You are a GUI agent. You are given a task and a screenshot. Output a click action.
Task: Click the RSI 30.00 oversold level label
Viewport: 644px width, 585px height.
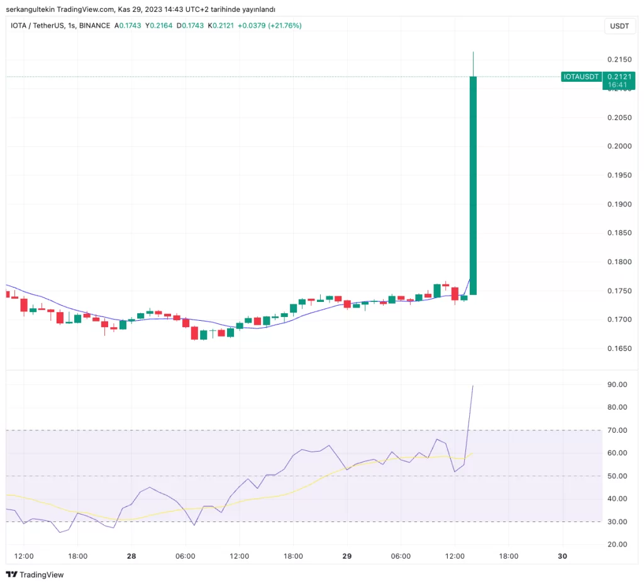tap(618, 521)
